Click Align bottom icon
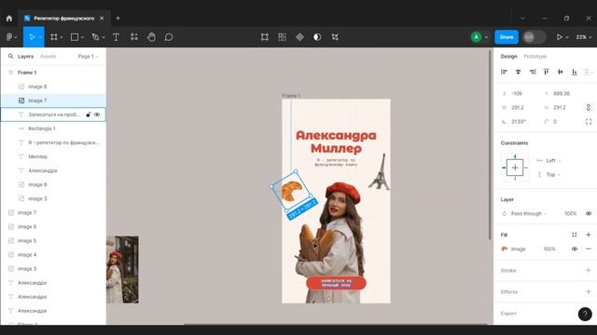Screen dimensions: 597x335 [575, 72]
